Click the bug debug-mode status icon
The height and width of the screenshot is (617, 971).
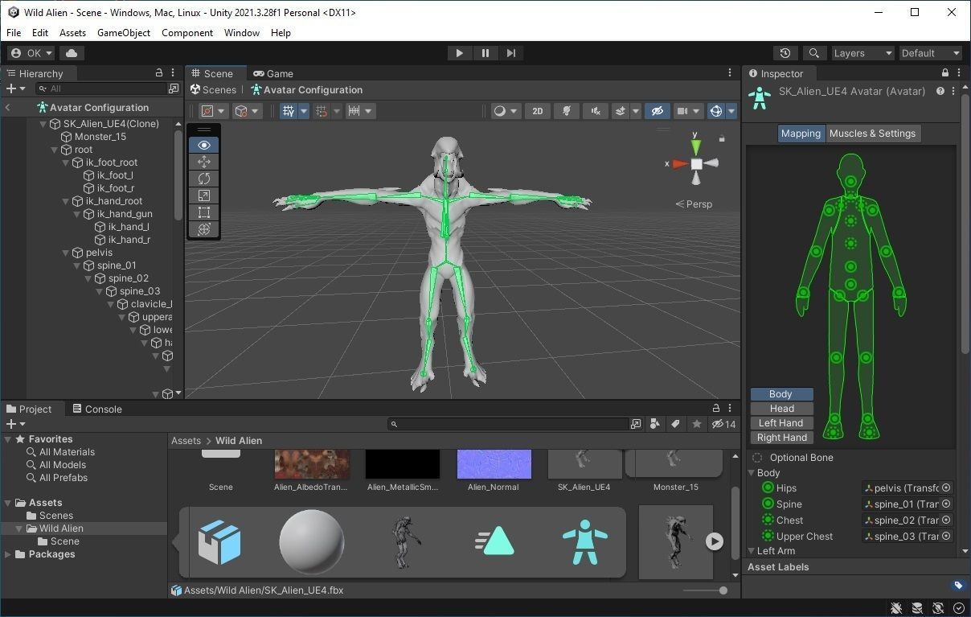(897, 608)
